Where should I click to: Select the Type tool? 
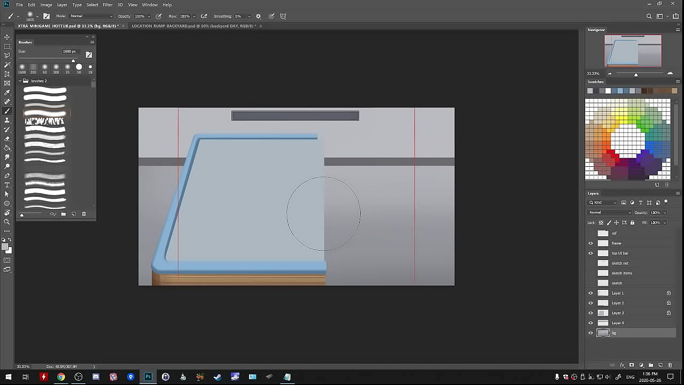coord(7,185)
